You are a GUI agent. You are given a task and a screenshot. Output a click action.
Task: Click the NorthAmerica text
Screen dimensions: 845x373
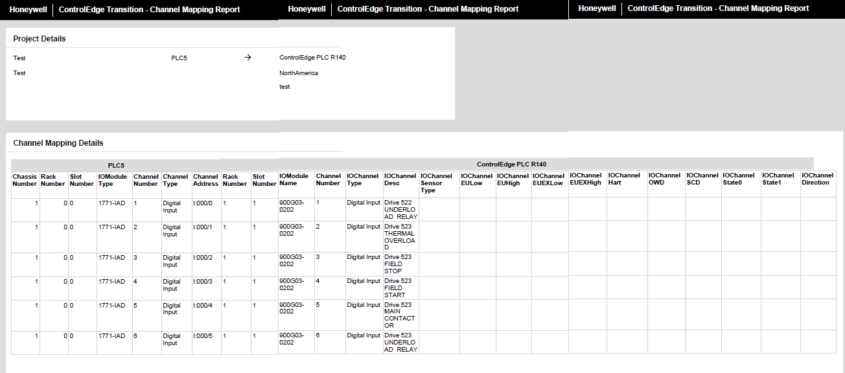point(299,73)
